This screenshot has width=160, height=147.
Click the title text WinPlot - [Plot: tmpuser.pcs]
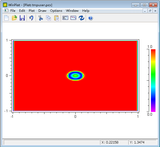[x=30, y=5]
